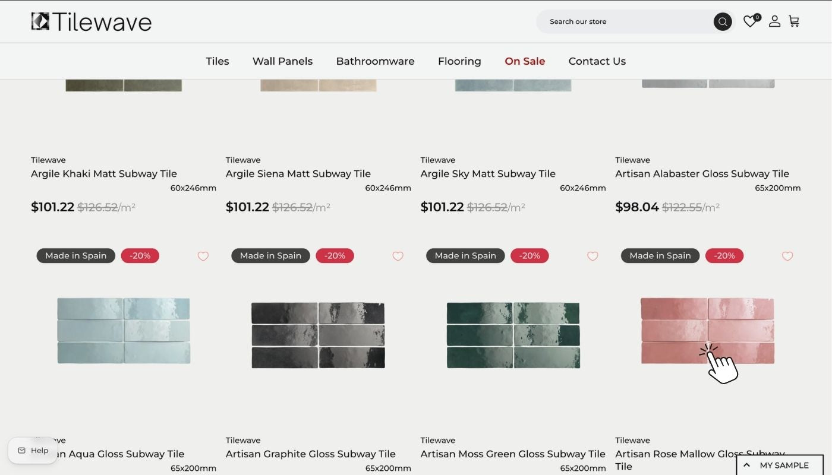The width and height of the screenshot is (832, 475).
Task: Open Argile Khaki Matt Subway Tile
Action: 104,174
